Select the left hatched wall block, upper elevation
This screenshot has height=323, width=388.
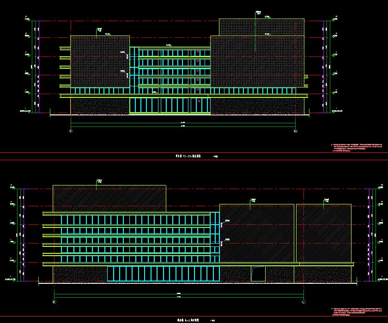click(100, 61)
